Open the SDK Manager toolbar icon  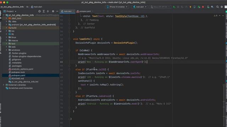pyautogui.click(x=212, y=7)
